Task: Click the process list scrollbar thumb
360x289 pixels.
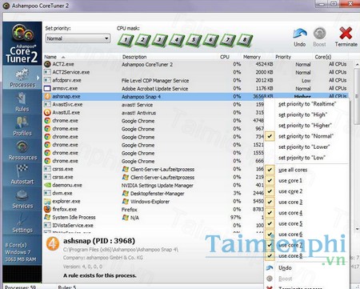Action: pos(357,96)
